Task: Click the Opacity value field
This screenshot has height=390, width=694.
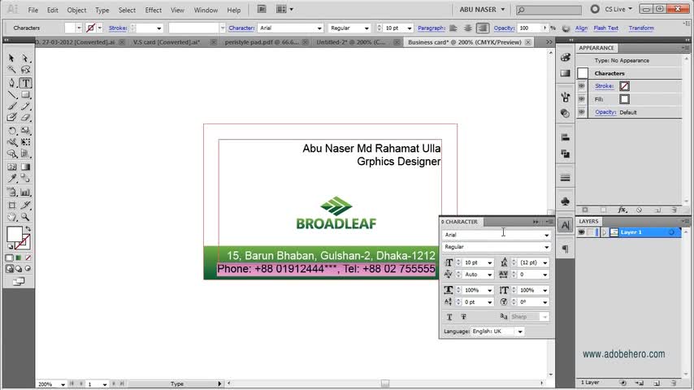Action: (529, 28)
